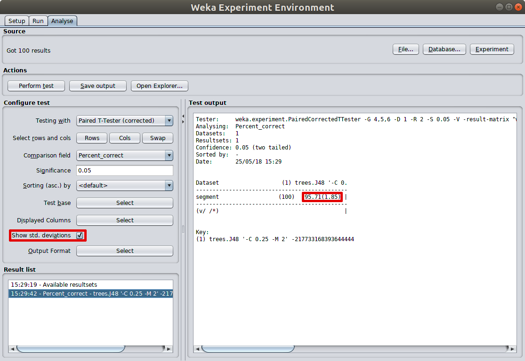Viewport: 525px width, 361px height.
Task: Select Available resultsets in result list
Action: 90,284
